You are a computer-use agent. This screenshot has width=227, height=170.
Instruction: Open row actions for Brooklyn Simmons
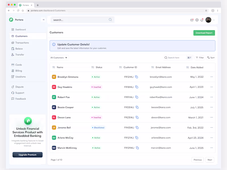tap(211, 77)
